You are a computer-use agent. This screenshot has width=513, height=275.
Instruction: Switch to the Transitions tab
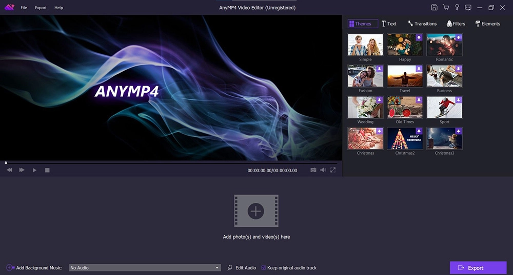[x=422, y=24]
